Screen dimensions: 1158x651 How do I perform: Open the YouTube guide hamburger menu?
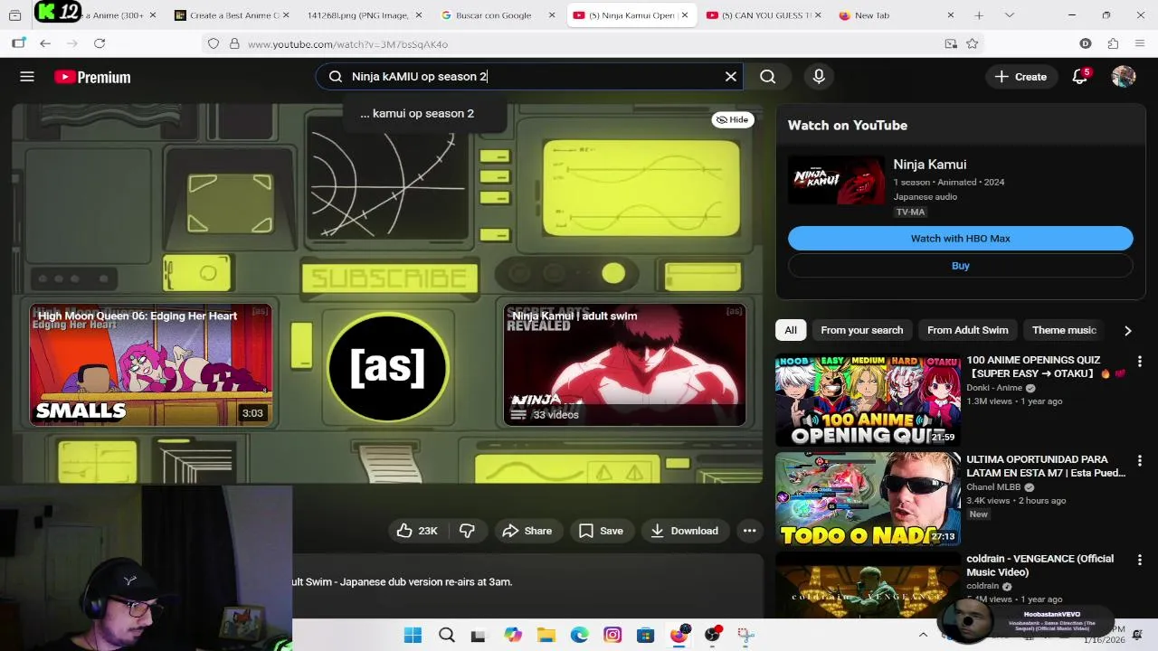pos(27,77)
